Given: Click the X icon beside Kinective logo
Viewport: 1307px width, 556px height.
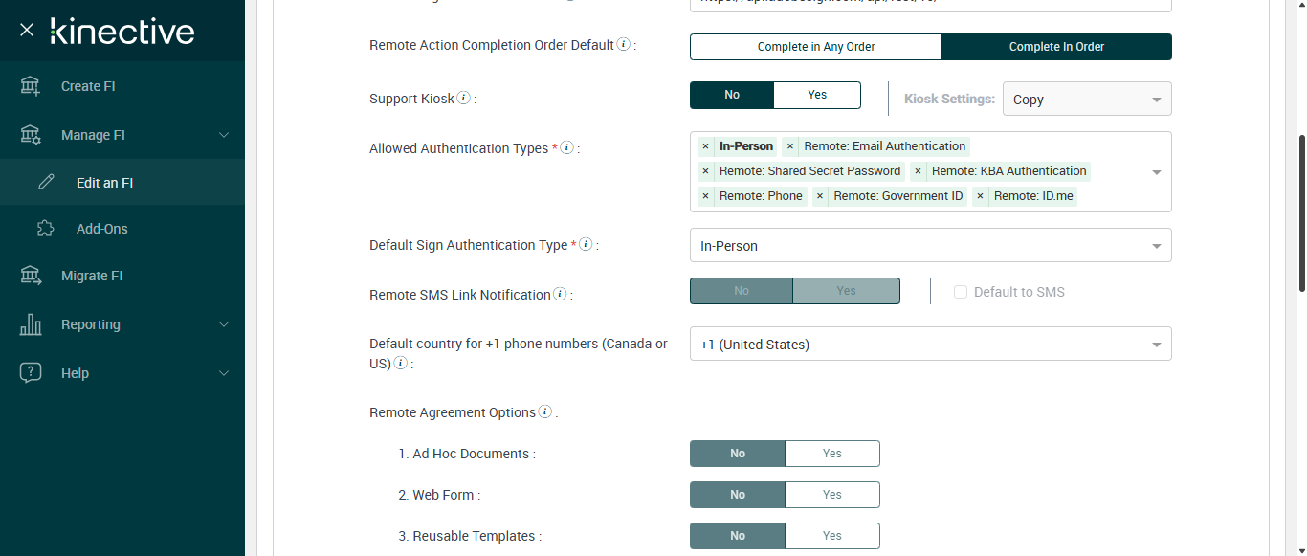Looking at the screenshot, I should pos(27,30).
